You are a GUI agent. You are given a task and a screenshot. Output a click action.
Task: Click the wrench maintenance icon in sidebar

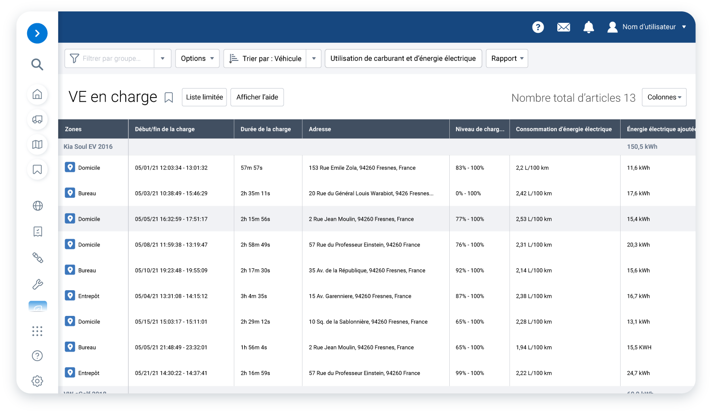37,284
